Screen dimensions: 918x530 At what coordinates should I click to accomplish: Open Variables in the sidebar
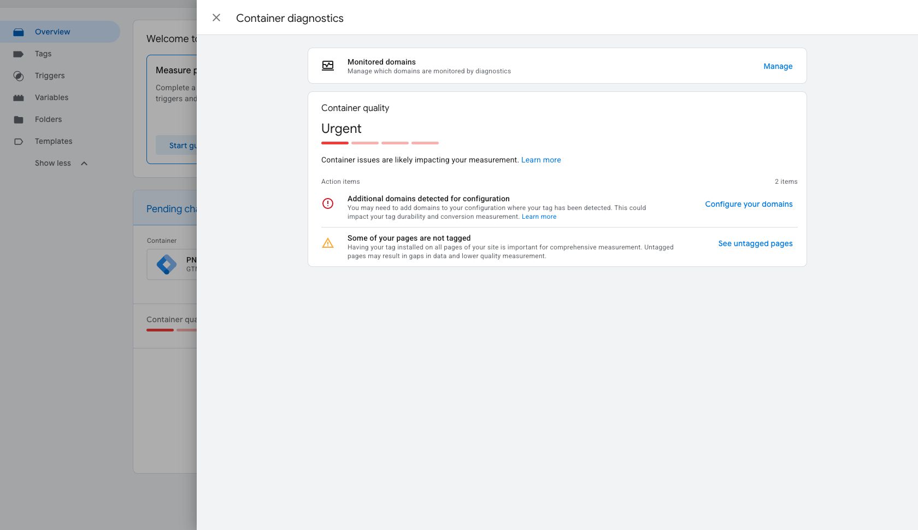click(x=51, y=97)
